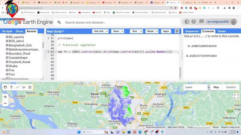Select the hand pan tool on map
The width and height of the screenshot is (241, 135).
pos(5,87)
